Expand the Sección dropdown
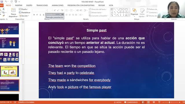This screenshot has width=185, height=104. (24, 16)
